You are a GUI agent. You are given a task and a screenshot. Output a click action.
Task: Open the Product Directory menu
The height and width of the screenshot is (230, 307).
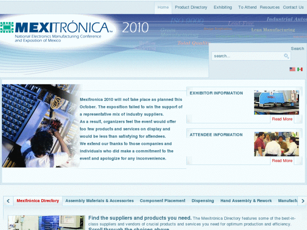click(191, 8)
